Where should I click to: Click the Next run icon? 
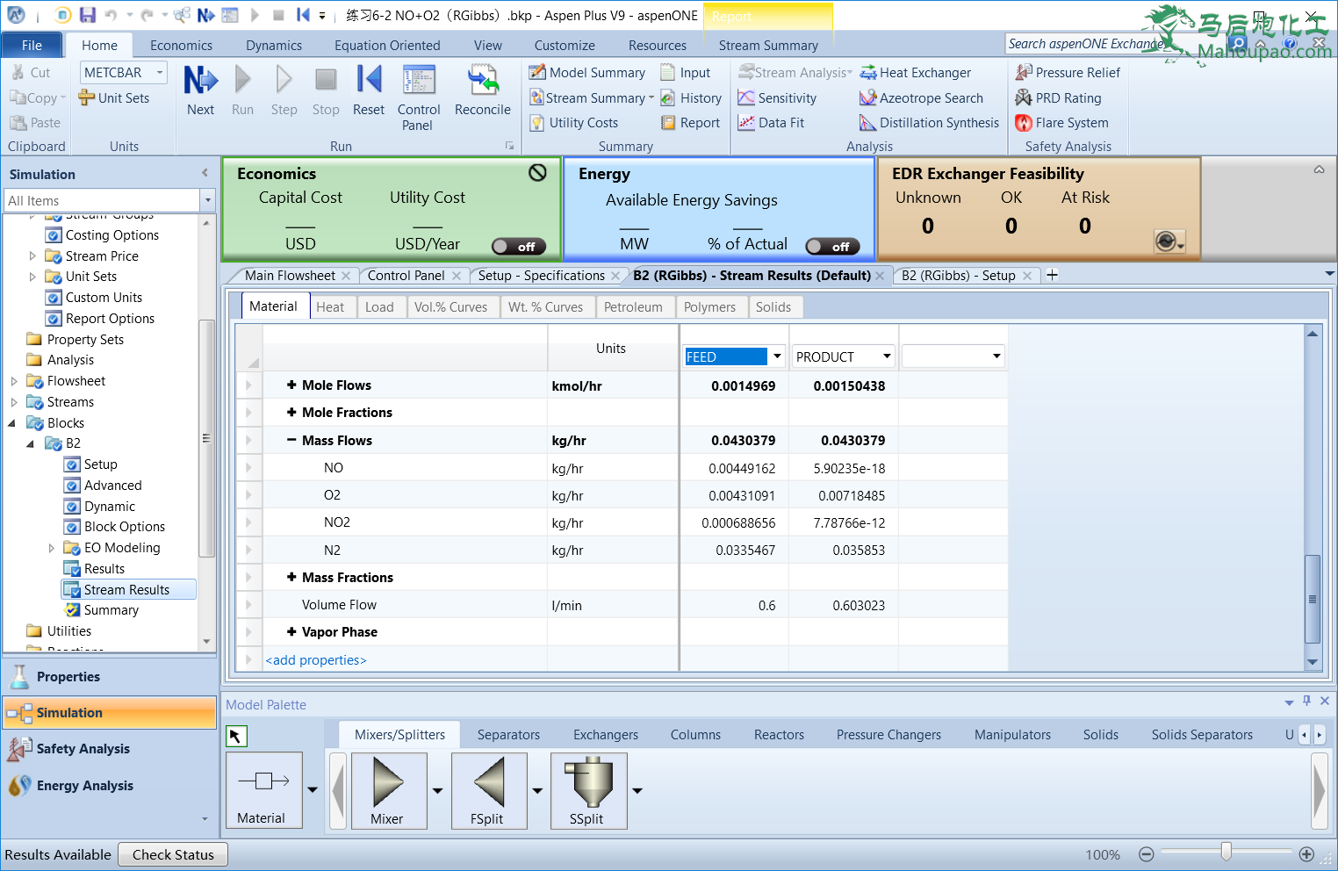point(200,90)
